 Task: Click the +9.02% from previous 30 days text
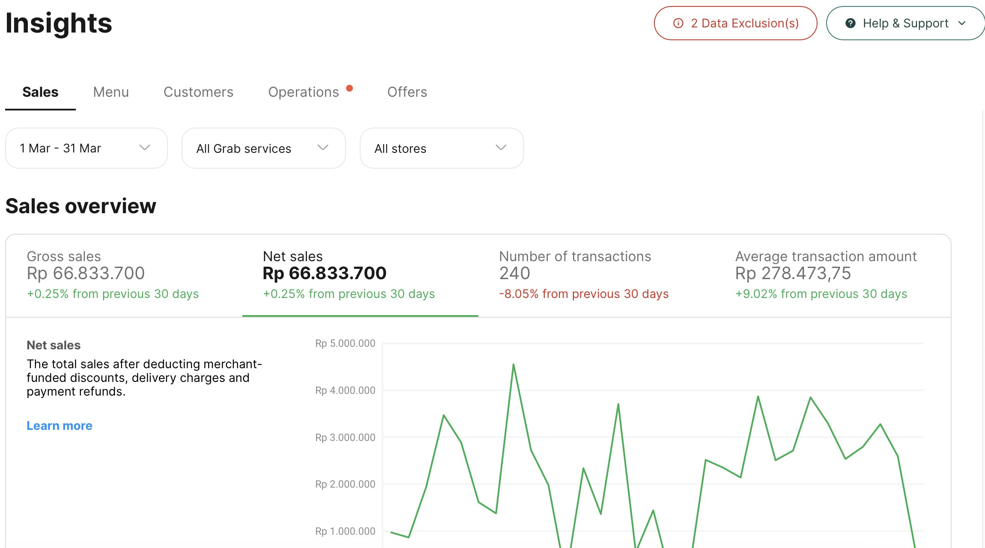[821, 294]
